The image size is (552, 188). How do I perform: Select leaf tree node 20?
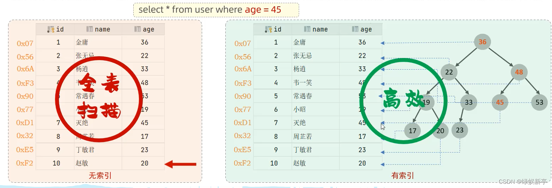(440, 131)
